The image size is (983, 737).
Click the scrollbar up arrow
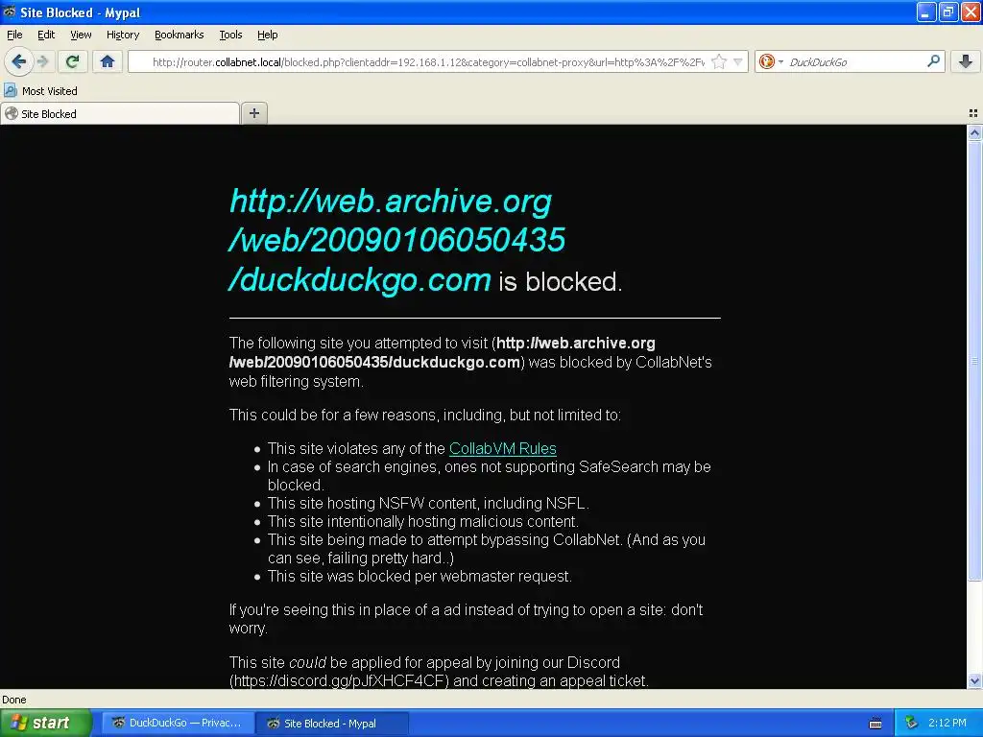pos(974,132)
